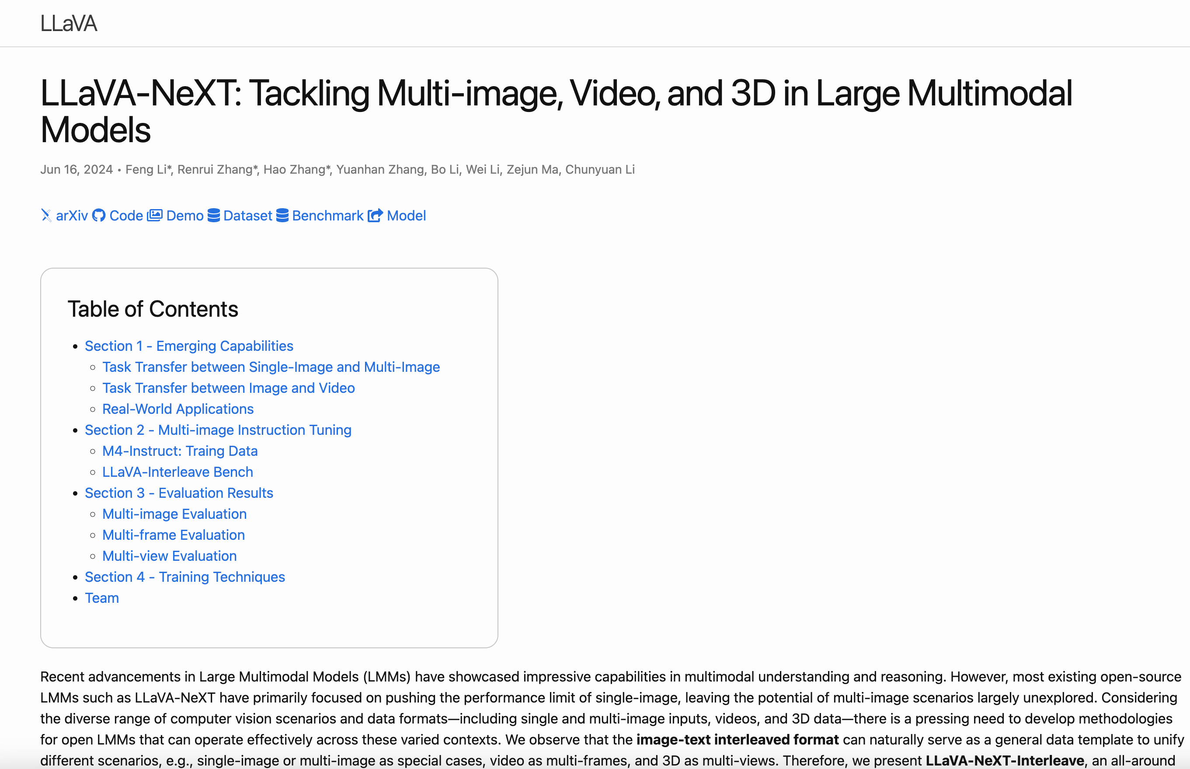The height and width of the screenshot is (769, 1190).
Task: Click the share icon beside Model
Action: 375,215
